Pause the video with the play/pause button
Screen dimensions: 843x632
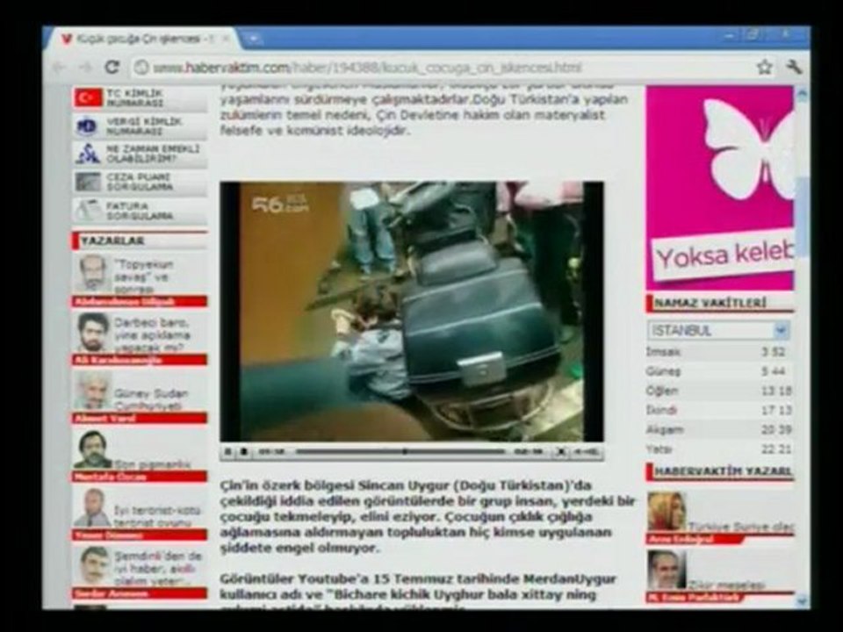228,452
